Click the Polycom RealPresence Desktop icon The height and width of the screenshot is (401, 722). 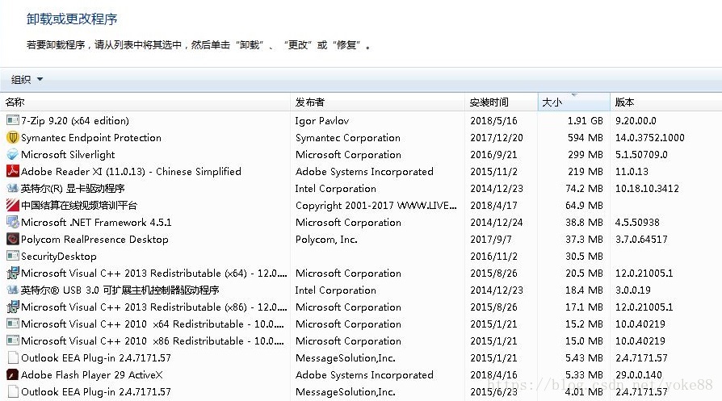click(x=13, y=239)
